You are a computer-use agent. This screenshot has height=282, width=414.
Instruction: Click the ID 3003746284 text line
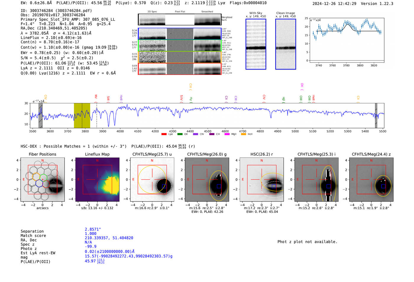(56, 11)
